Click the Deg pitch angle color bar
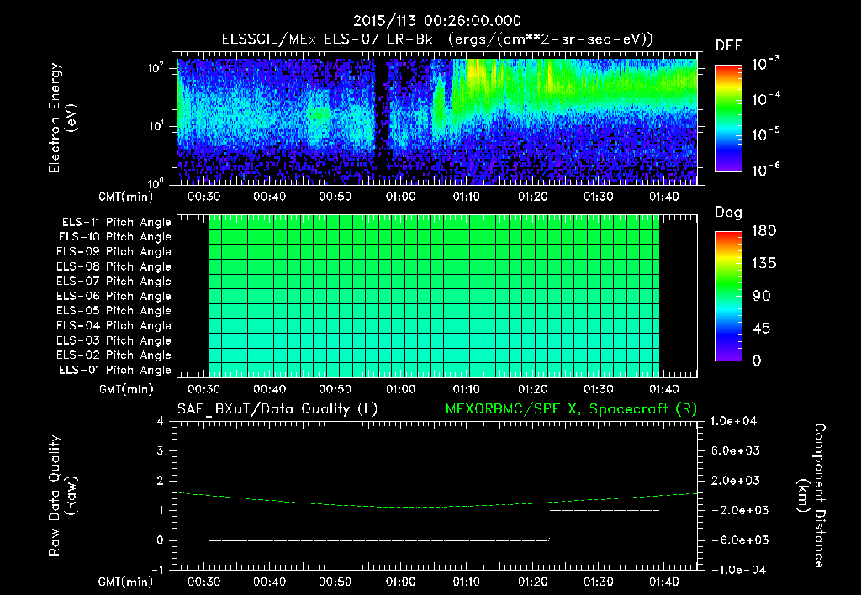This screenshot has width=861, height=595. pos(728,297)
